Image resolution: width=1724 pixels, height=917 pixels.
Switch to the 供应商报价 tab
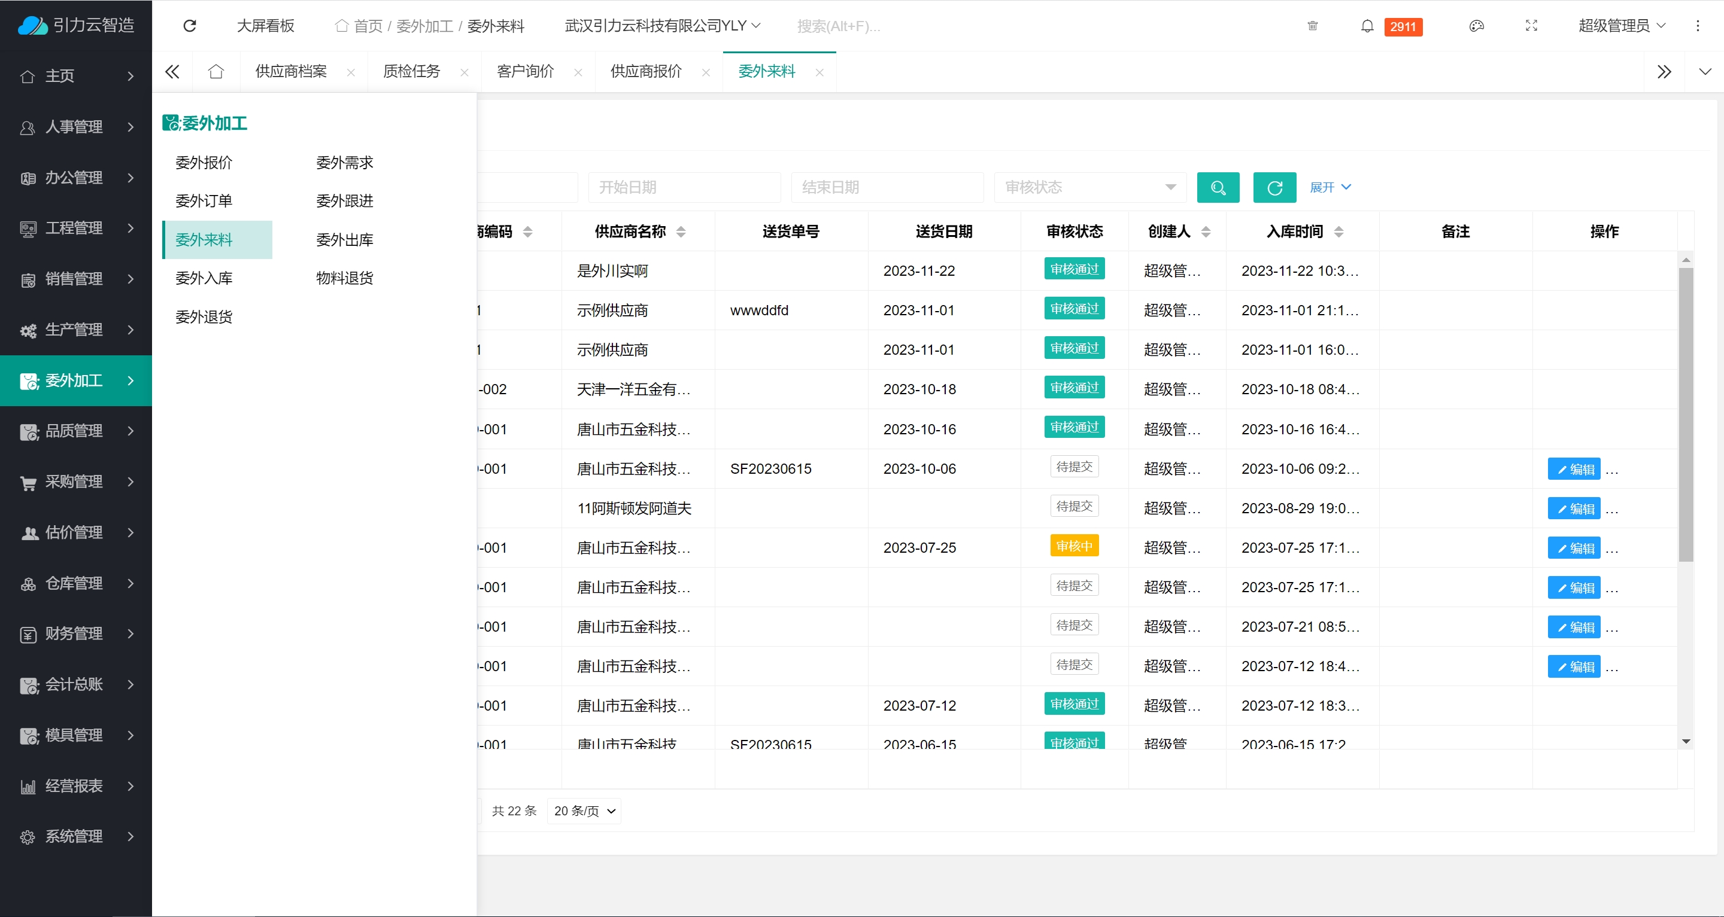tap(646, 72)
